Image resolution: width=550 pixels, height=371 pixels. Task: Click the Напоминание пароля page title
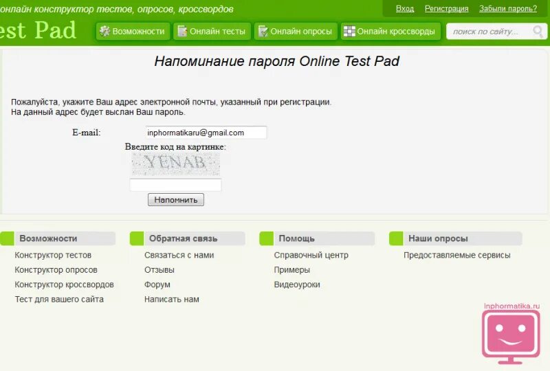pyautogui.click(x=277, y=61)
